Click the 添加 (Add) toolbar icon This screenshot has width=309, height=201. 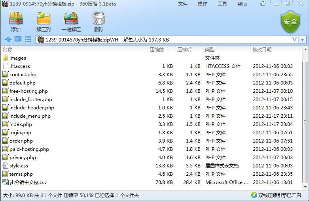(16, 18)
